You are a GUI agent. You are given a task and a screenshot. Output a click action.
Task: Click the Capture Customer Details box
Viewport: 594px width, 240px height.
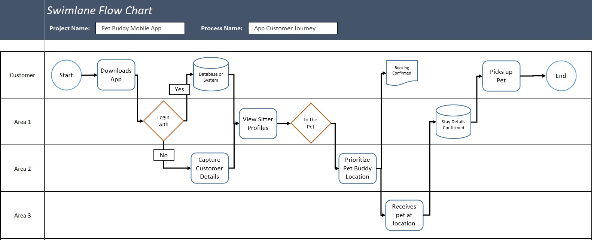[x=210, y=168]
